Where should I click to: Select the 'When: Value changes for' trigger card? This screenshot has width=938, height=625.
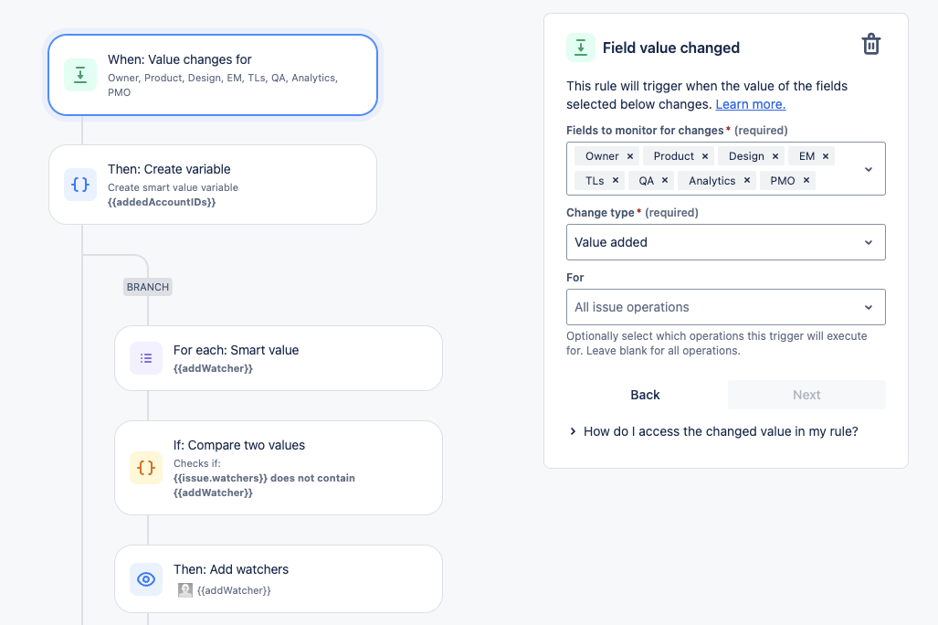pyautogui.click(x=213, y=75)
